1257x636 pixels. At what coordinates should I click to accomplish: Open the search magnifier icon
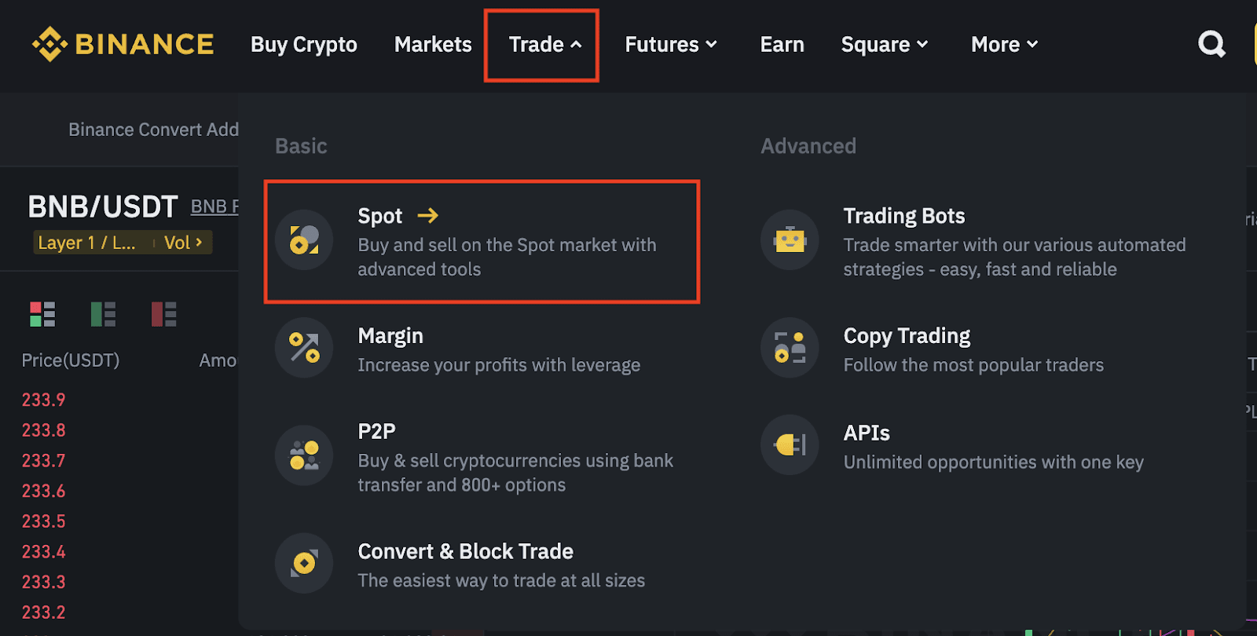[x=1211, y=44]
